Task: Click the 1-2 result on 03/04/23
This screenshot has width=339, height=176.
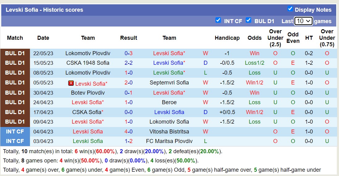Action: pyautogui.click(x=128, y=141)
